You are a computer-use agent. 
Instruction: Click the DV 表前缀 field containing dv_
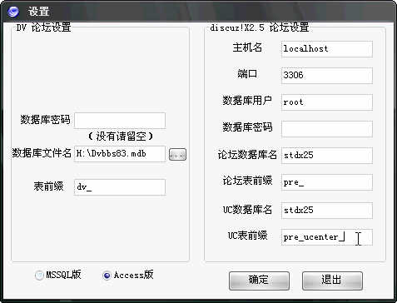click(120, 187)
